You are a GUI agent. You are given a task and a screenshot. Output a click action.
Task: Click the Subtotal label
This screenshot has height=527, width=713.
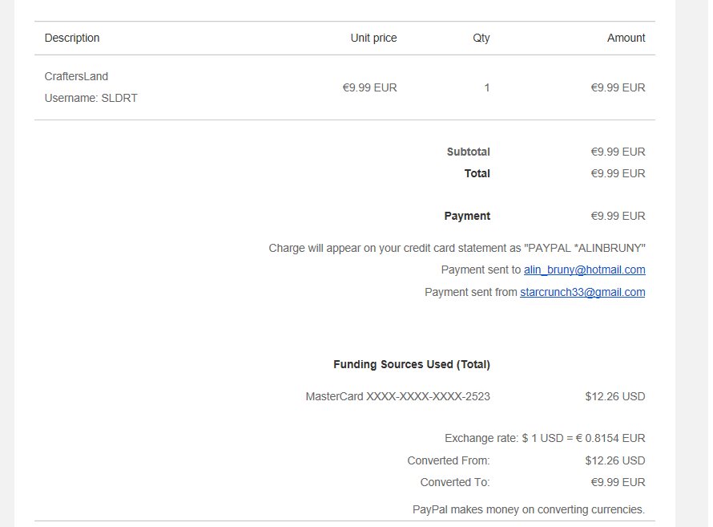click(468, 152)
